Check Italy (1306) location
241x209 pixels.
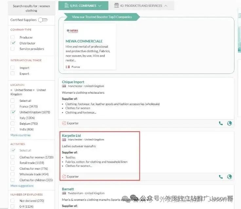click(x=12, y=118)
